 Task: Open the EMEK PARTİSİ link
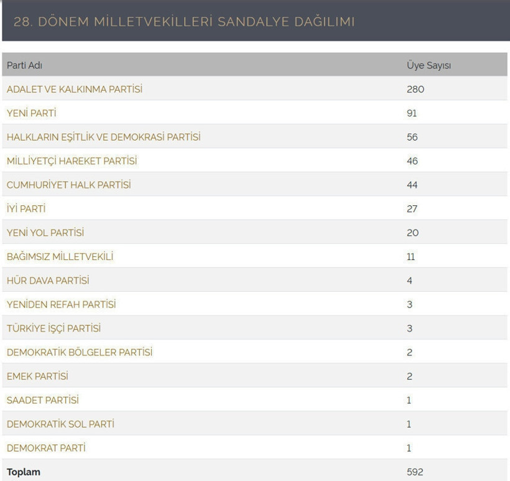coord(37,376)
